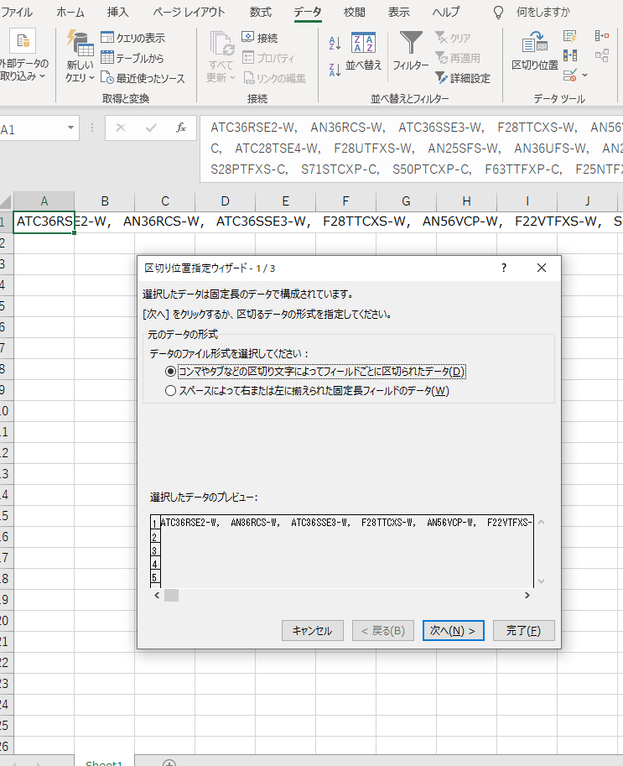The width and height of the screenshot is (623, 766).
Task: Switch to 挿入 tab
Action: (117, 13)
